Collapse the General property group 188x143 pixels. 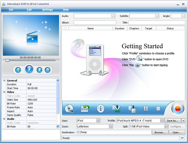4,80
